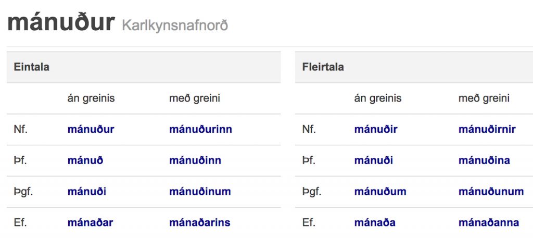The image size is (533, 238).
Task: Click the mánuðina link
Action: point(484,160)
